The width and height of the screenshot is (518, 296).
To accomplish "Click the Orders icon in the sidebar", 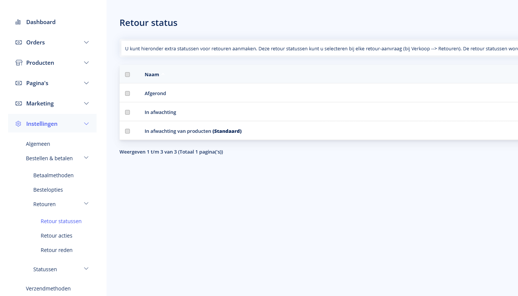I will coord(18,42).
